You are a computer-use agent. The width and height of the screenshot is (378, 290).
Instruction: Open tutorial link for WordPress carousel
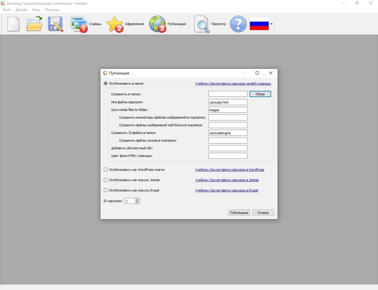coord(230,170)
